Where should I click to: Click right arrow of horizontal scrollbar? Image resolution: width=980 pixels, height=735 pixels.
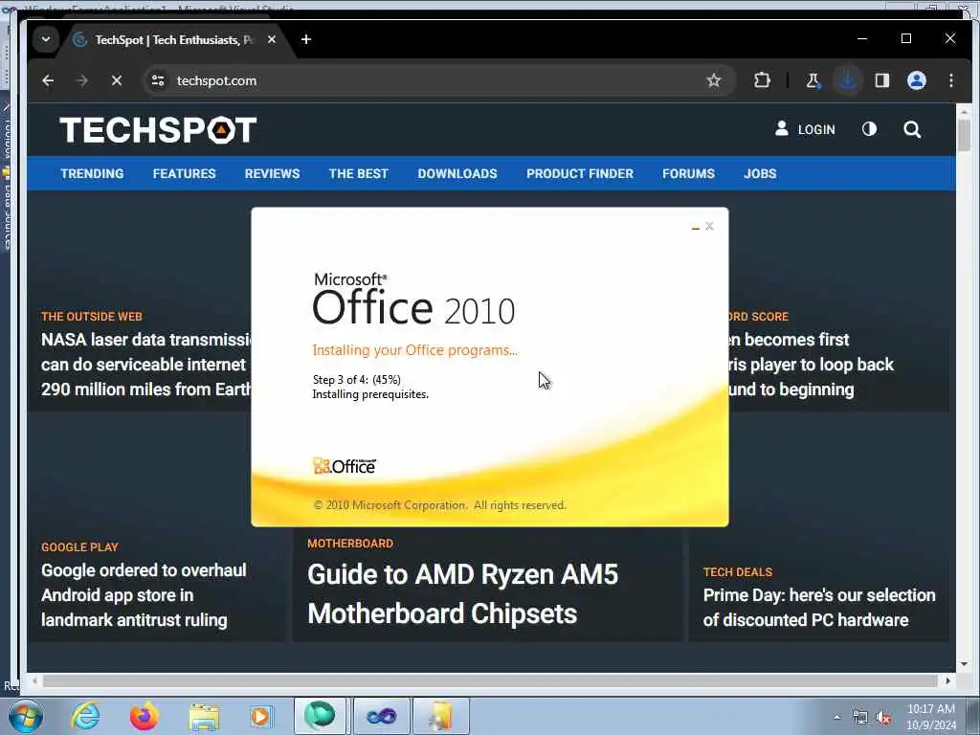pyautogui.click(x=948, y=680)
